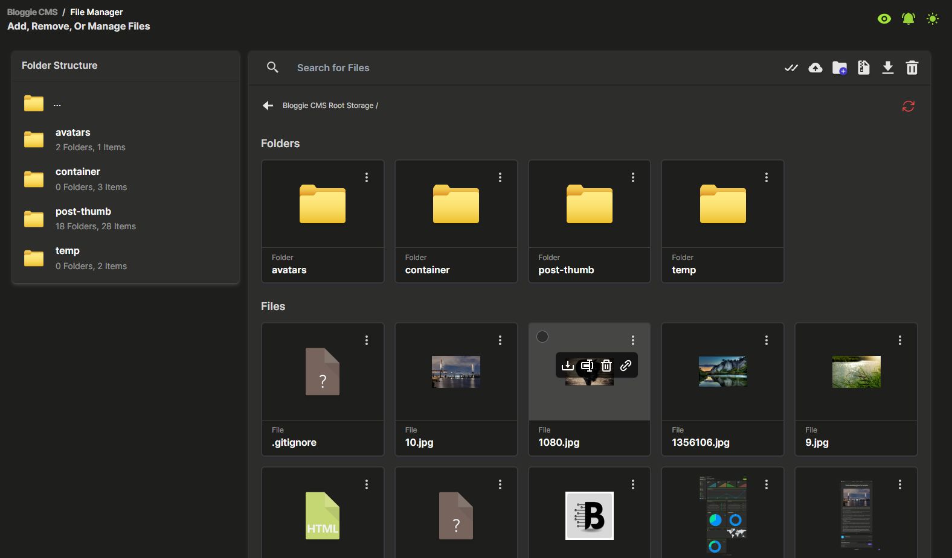Toggle light theme with the sun icon
This screenshot has height=558, width=952.
coord(933,19)
